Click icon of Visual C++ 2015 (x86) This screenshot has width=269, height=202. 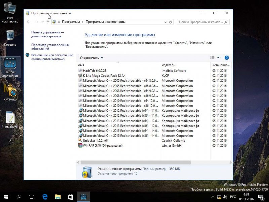pos(80,136)
